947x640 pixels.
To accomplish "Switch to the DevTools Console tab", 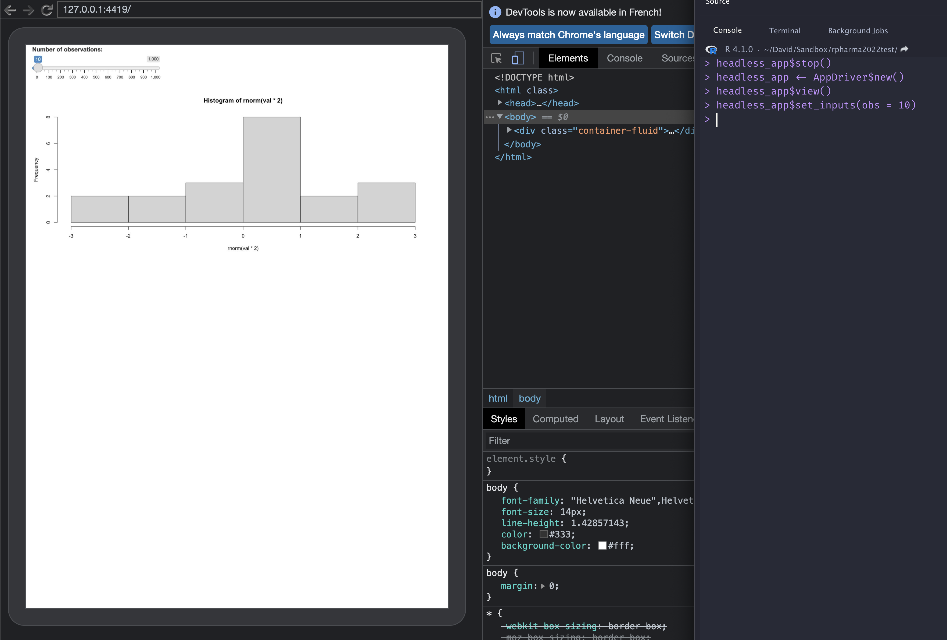I will (x=624, y=58).
